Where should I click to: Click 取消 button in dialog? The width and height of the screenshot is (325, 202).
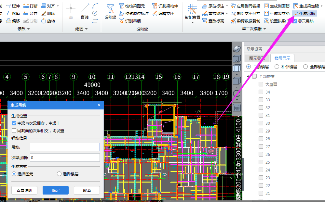tap(87, 190)
